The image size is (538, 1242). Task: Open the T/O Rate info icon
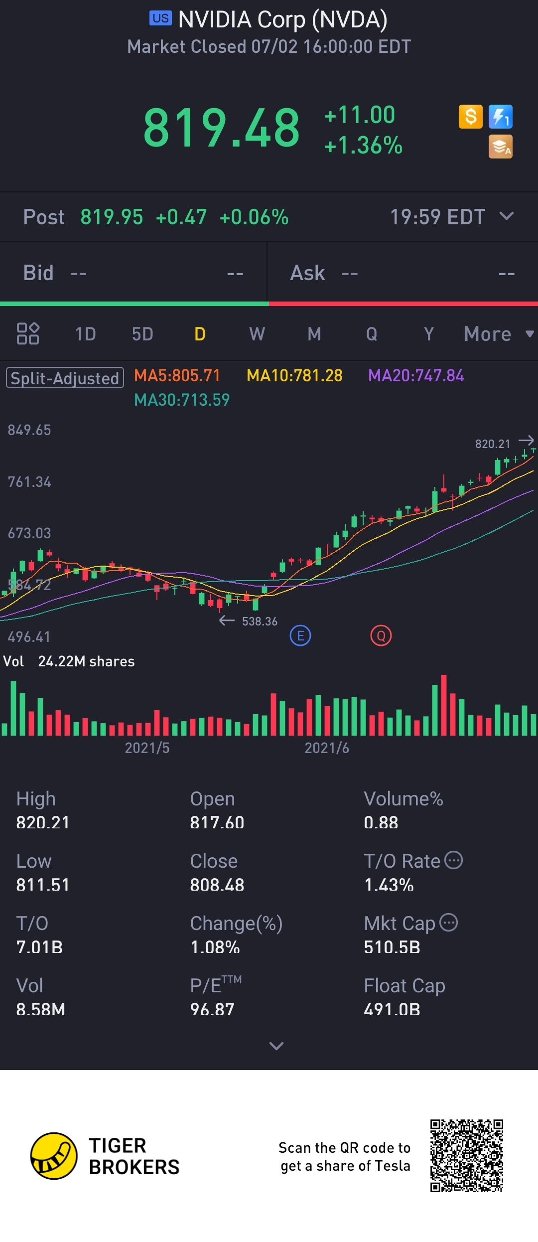click(x=453, y=860)
